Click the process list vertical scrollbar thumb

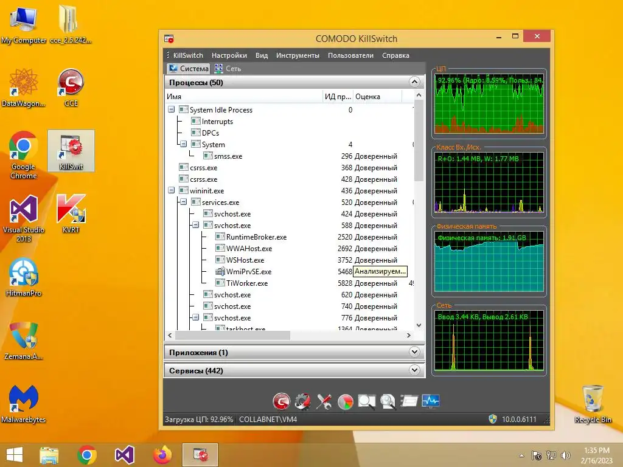419,141
